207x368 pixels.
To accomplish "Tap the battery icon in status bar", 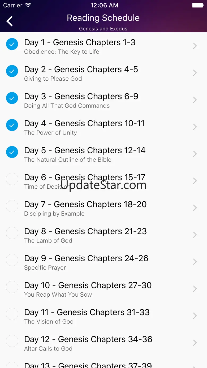I will pyautogui.click(x=198, y=5).
